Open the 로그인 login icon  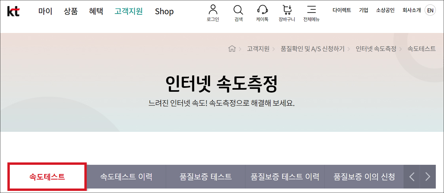[213, 13]
